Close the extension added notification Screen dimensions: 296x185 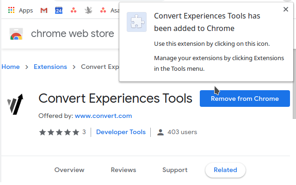[286, 9]
